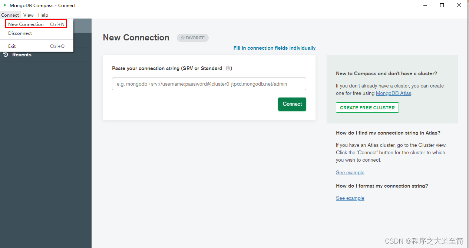Click the MongoDB leaf icon in title bar

(5, 5)
